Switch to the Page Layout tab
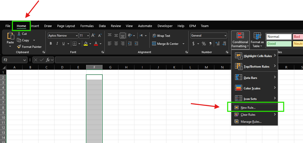The image size is (303, 143). [x=66, y=26]
